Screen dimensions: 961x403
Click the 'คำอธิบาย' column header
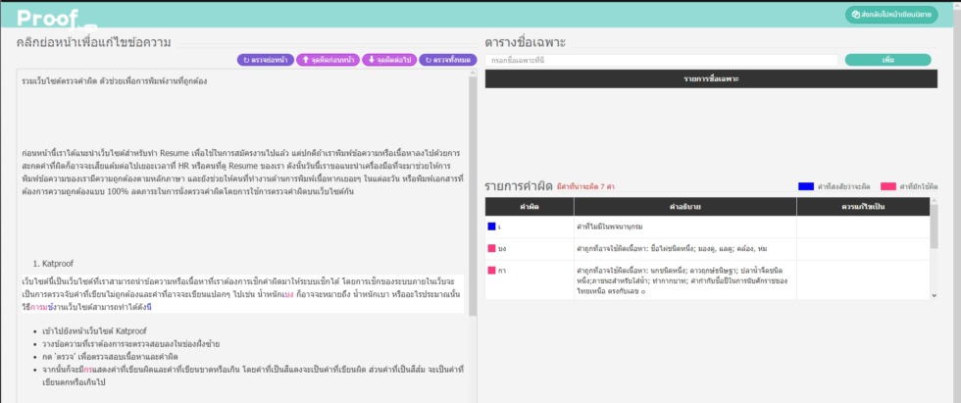pyautogui.click(x=685, y=206)
